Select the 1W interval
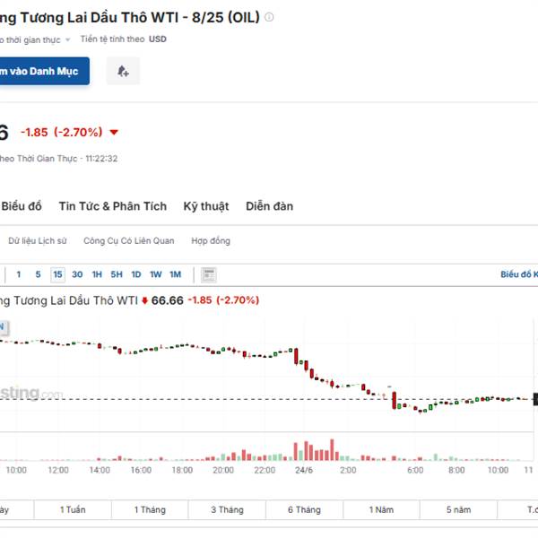538x538 pixels. (x=156, y=274)
